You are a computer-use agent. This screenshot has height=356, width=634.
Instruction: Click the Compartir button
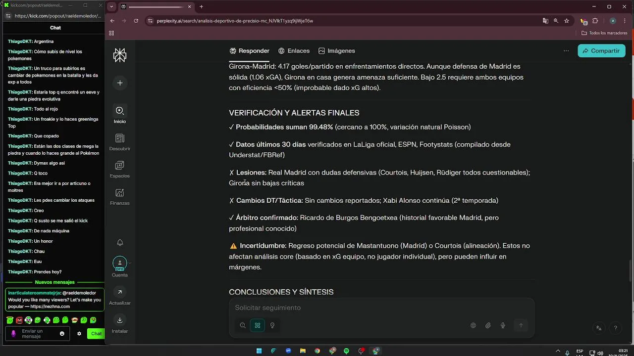(x=601, y=51)
